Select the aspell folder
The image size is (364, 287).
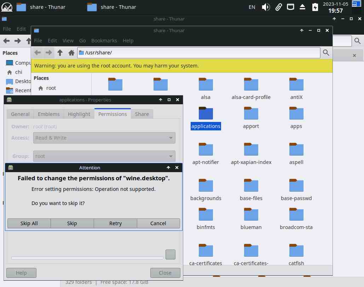(296, 150)
